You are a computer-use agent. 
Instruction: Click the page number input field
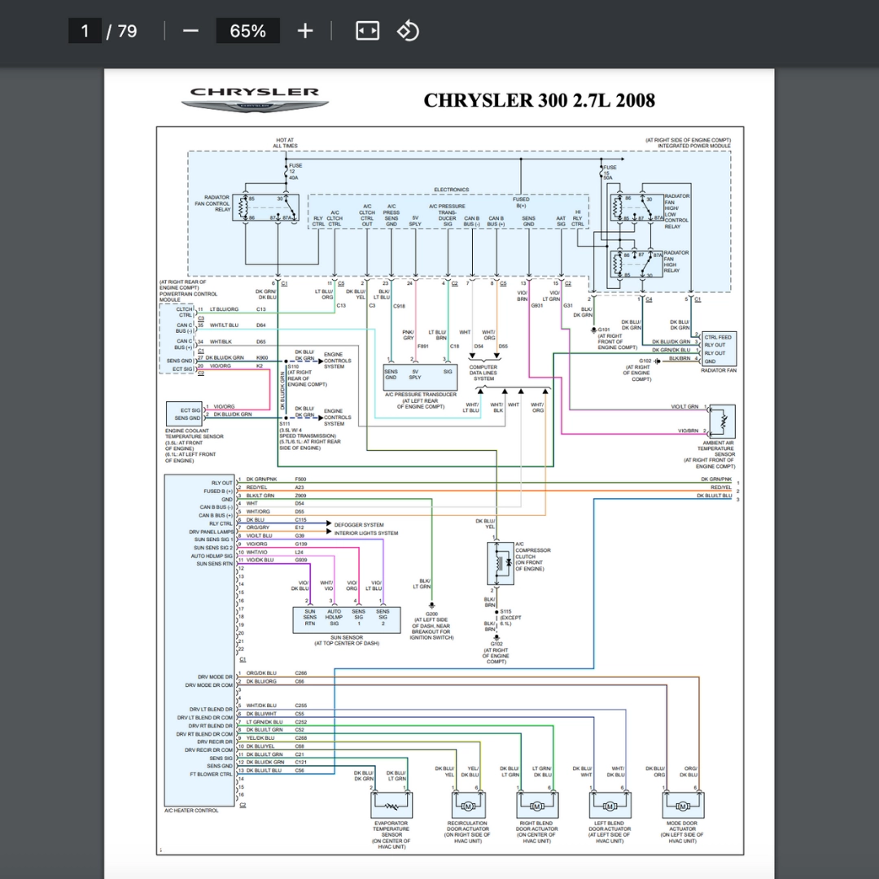tap(85, 31)
